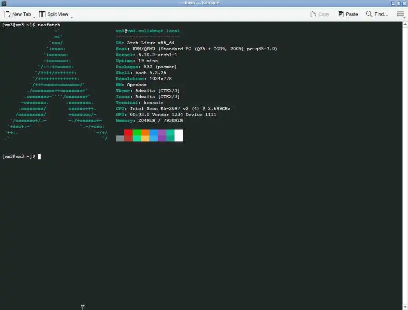408x310 pixels.
Task: Click the New Tab icon
Action: [x=7, y=14]
